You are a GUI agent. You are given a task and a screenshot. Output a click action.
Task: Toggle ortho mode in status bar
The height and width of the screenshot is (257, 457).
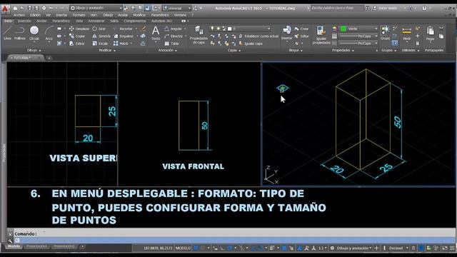click(222, 248)
